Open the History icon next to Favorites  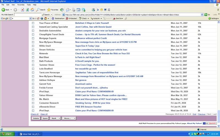point(62,10)
